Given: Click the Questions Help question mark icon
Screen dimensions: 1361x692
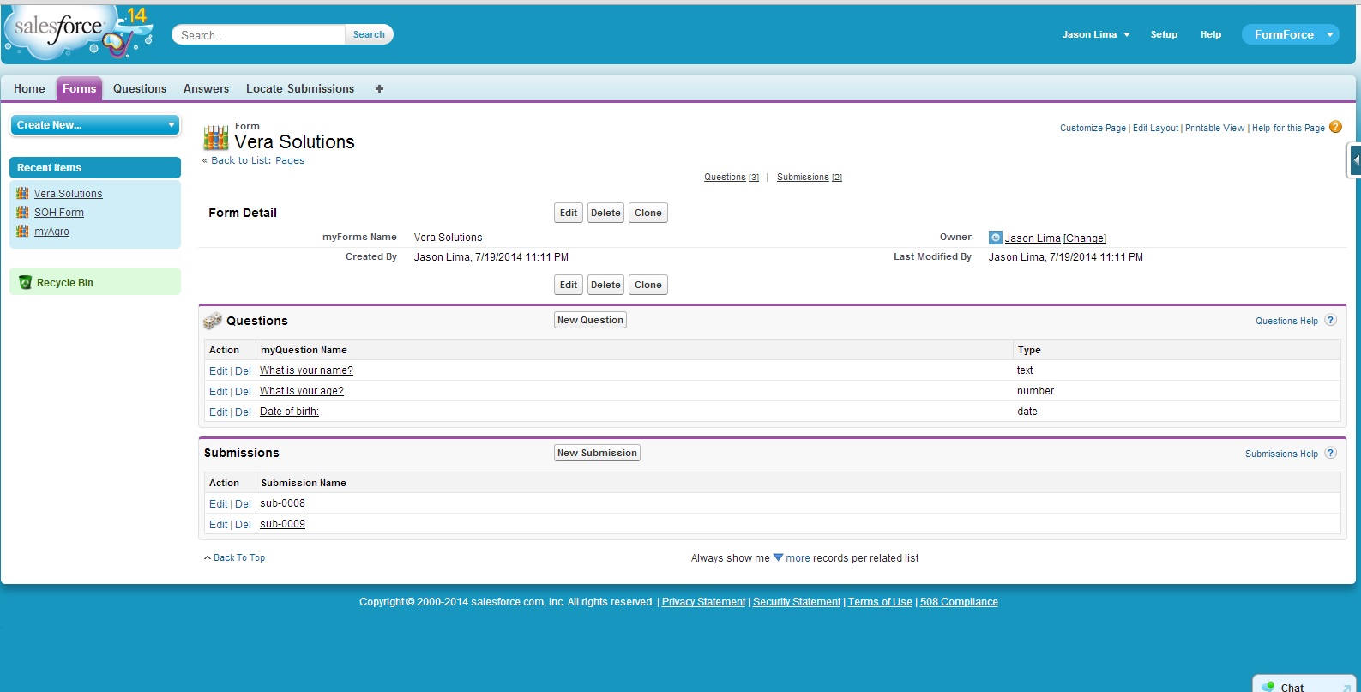Looking at the screenshot, I should click(x=1330, y=320).
